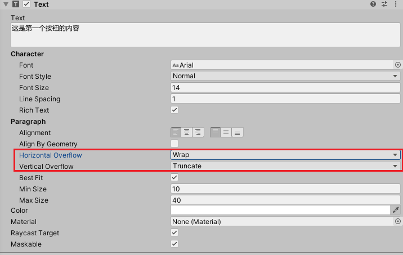403x255 pixels.
Task: Click the Horizontal Overflow label
Action: point(51,155)
